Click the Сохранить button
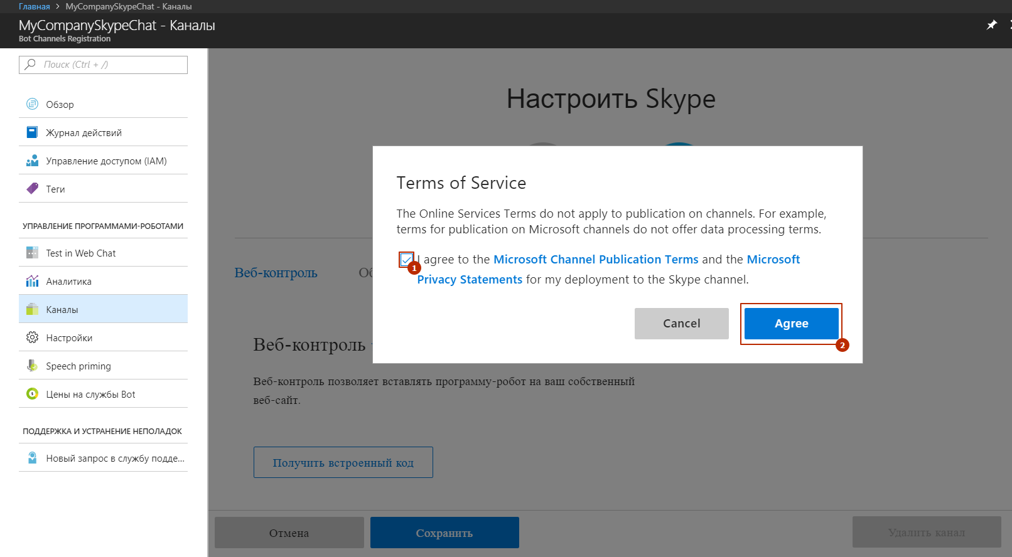 point(444,533)
